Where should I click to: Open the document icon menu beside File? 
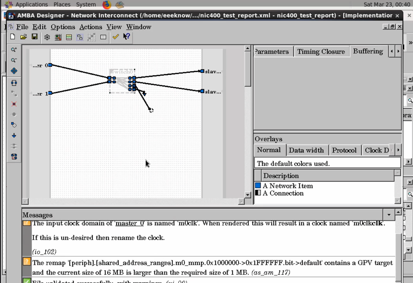(x=11, y=27)
